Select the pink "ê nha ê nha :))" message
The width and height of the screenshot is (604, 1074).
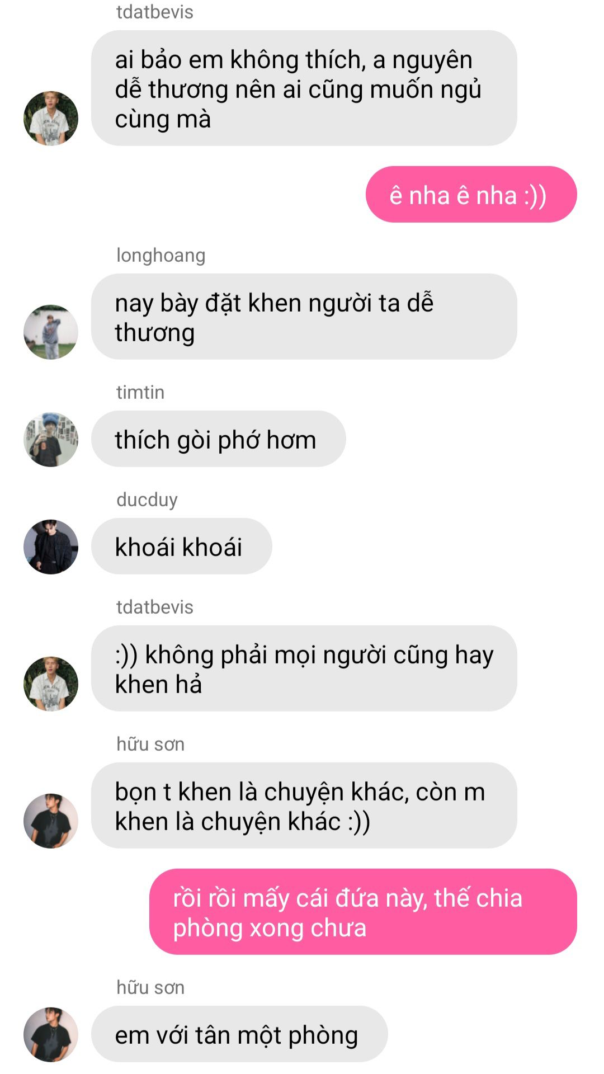(471, 194)
